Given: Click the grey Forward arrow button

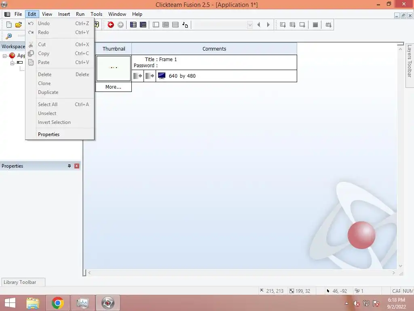Looking at the screenshot, I should point(120,25).
